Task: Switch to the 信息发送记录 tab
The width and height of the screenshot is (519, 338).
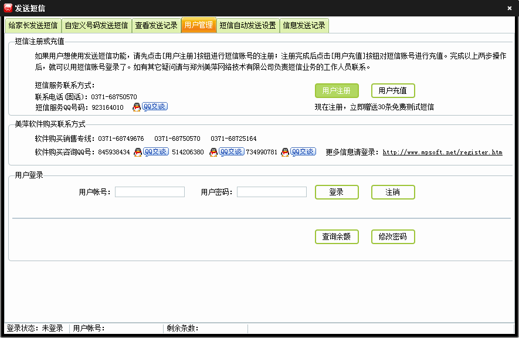Action: pos(304,26)
